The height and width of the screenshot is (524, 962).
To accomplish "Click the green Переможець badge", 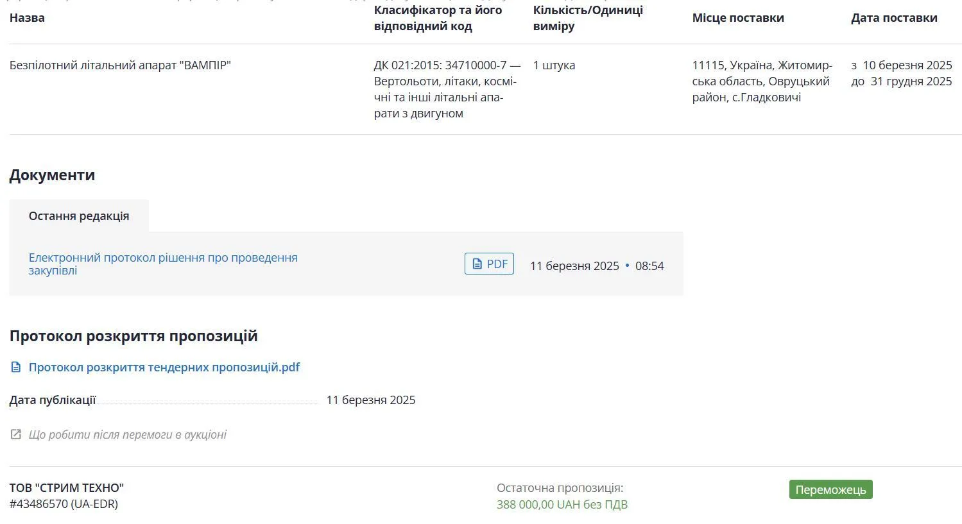I will 830,490.
